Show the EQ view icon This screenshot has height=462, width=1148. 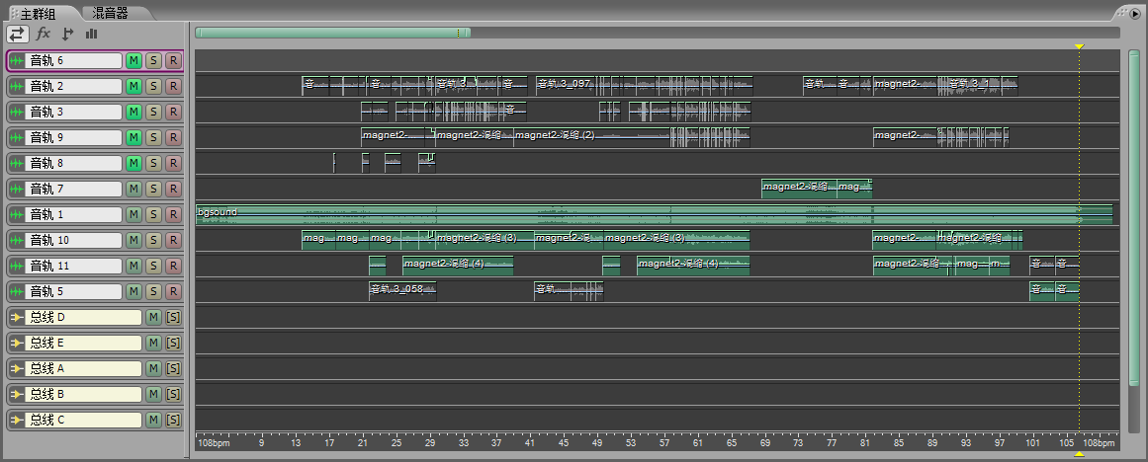(x=92, y=34)
